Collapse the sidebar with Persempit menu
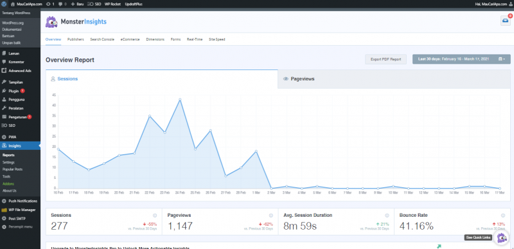Image resolution: width=514 pixels, height=249 pixels. coord(18,226)
